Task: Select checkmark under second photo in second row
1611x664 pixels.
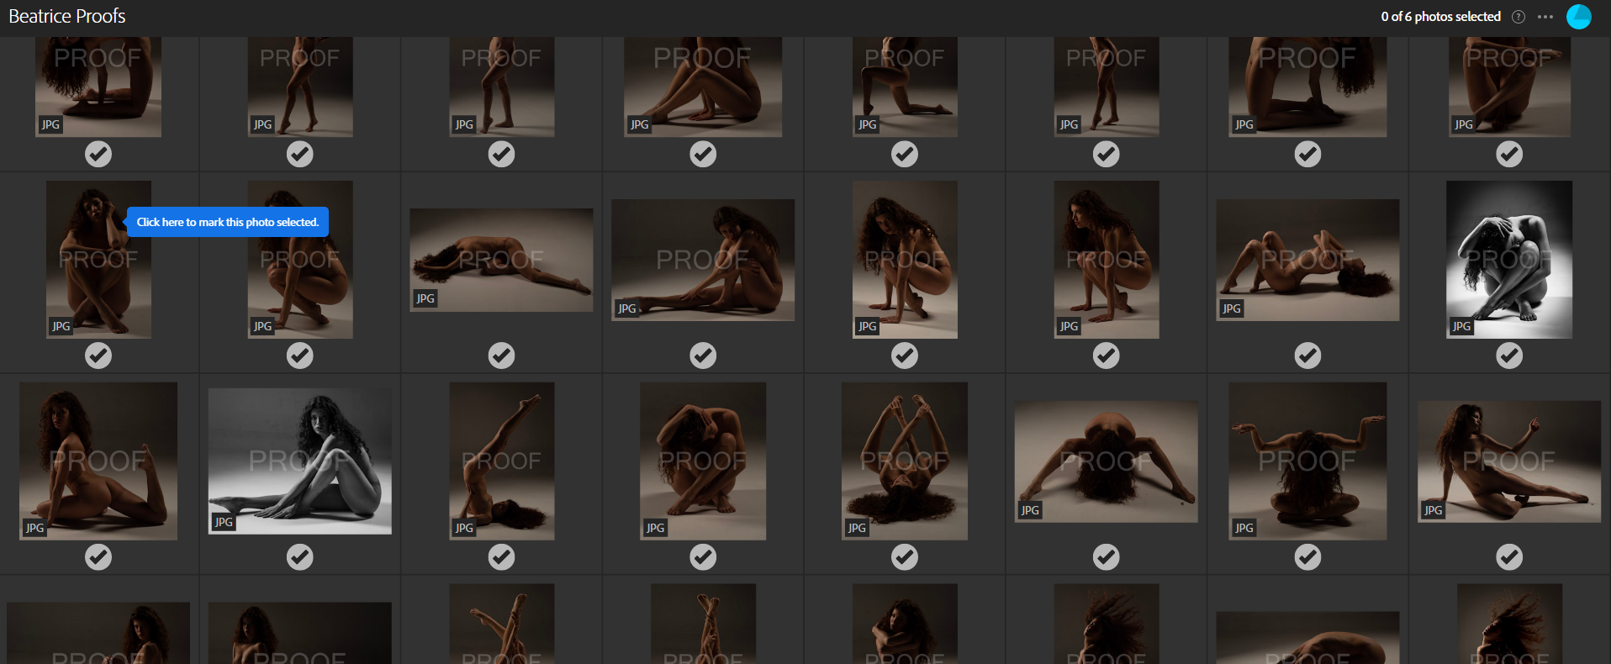Action: (300, 356)
